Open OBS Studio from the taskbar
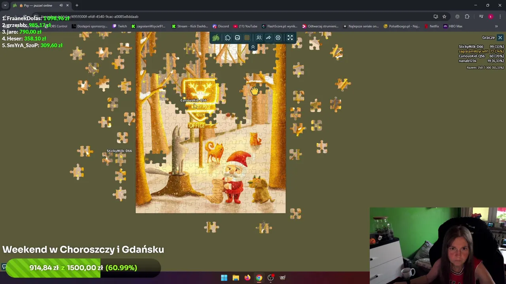This screenshot has height=284, width=506. [x=271, y=278]
